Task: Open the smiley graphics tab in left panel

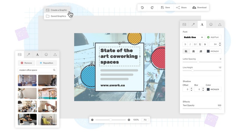Action: (x=46, y=54)
